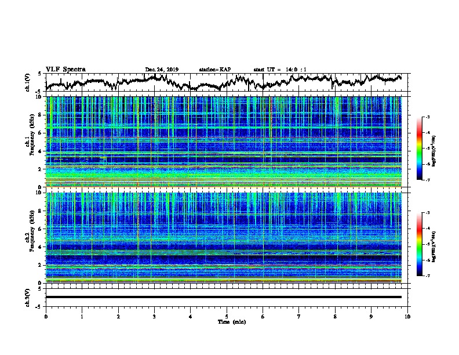459x355 pixels.
Task: Click the "-3" value on ch.2 colorbar
Action: pyautogui.click(x=427, y=213)
